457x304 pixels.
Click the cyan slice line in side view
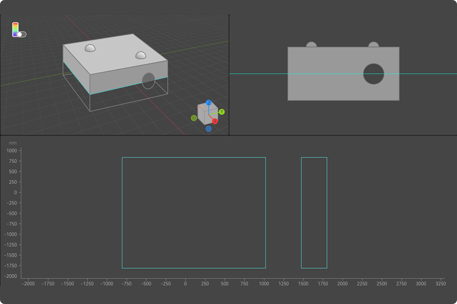(256, 74)
